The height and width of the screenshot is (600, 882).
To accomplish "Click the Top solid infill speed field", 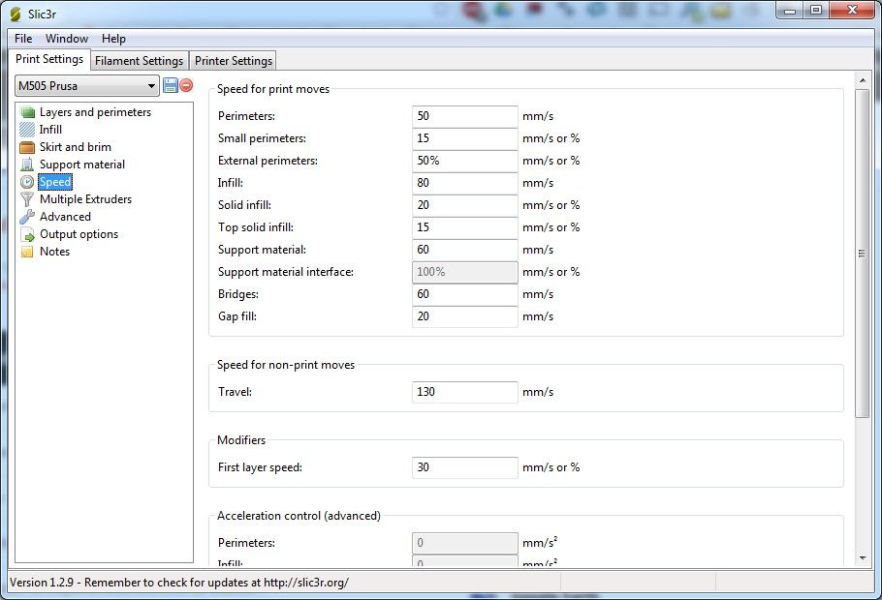I will pyautogui.click(x=464, y=227).
